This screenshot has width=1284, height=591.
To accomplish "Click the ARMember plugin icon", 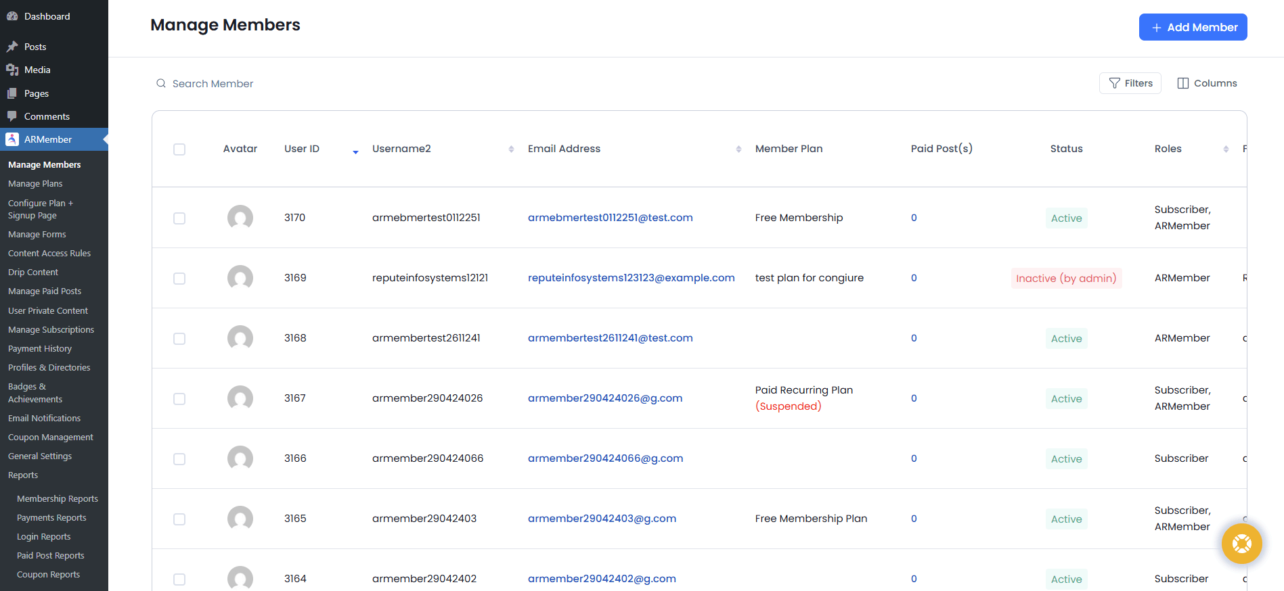I will click(x=12, y=139).
